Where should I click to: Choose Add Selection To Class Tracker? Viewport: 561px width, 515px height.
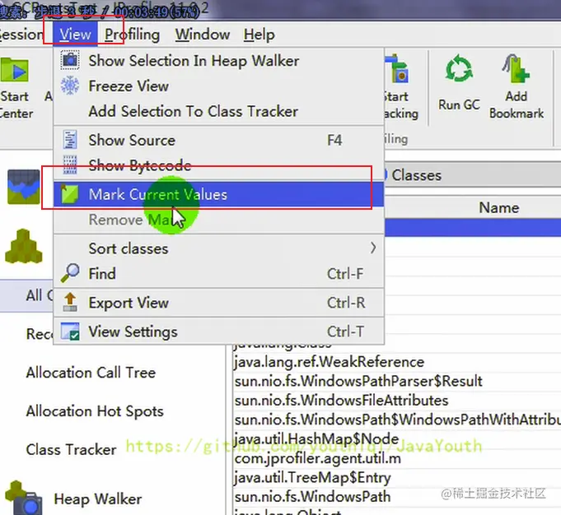tap(218, 112)
